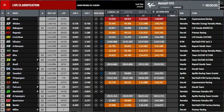Image resolution: width=224 pixels, height=112 pixels.
Task: Click Oliveira's S1 time 12:02.860
Action: 112,42
